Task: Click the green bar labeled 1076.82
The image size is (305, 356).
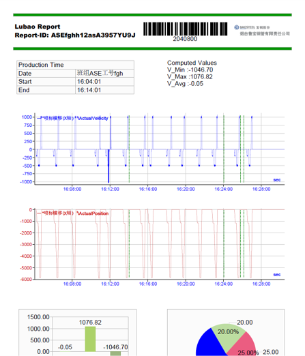Action: pyautogui.click(x=90, y=339)
